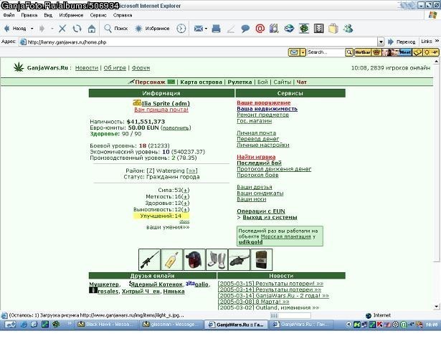Open the 'Вам пришла почта!' mail notice
Image resolution: width=441 pixels, height=341 pixels.
161,110
